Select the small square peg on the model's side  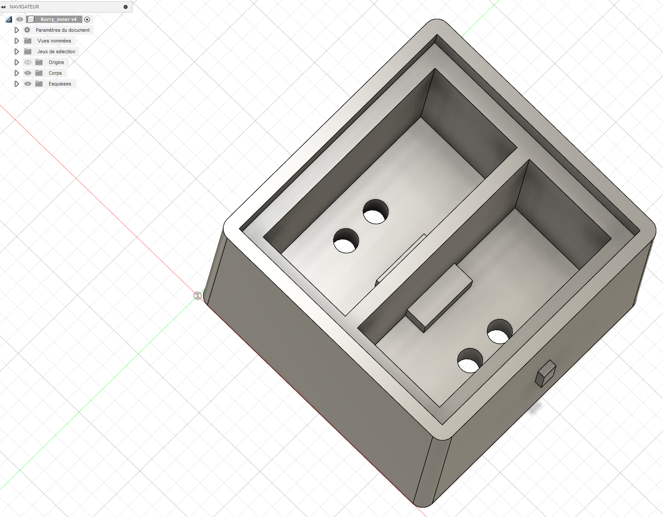click(546, 373)
